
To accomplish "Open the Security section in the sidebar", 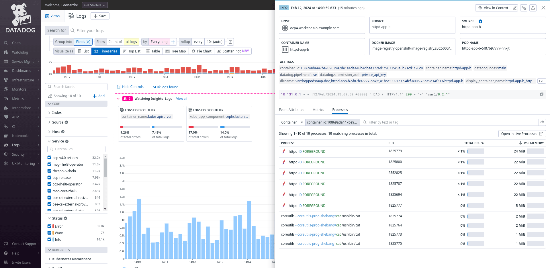I will click(x=18, y=154).
